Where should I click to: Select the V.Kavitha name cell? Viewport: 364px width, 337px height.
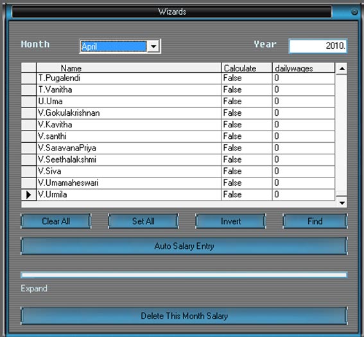129,125
